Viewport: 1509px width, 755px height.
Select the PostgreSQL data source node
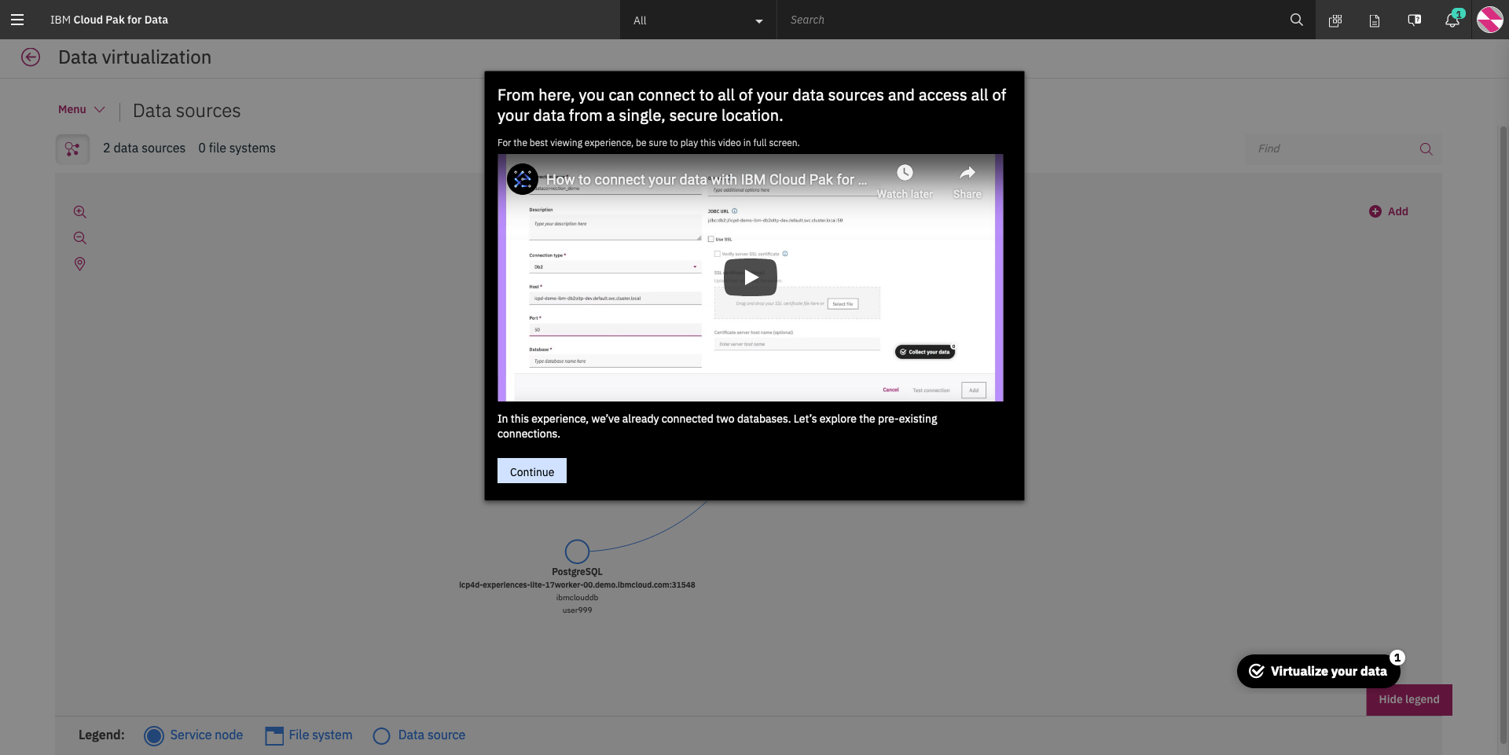click(x=577, y=552)
